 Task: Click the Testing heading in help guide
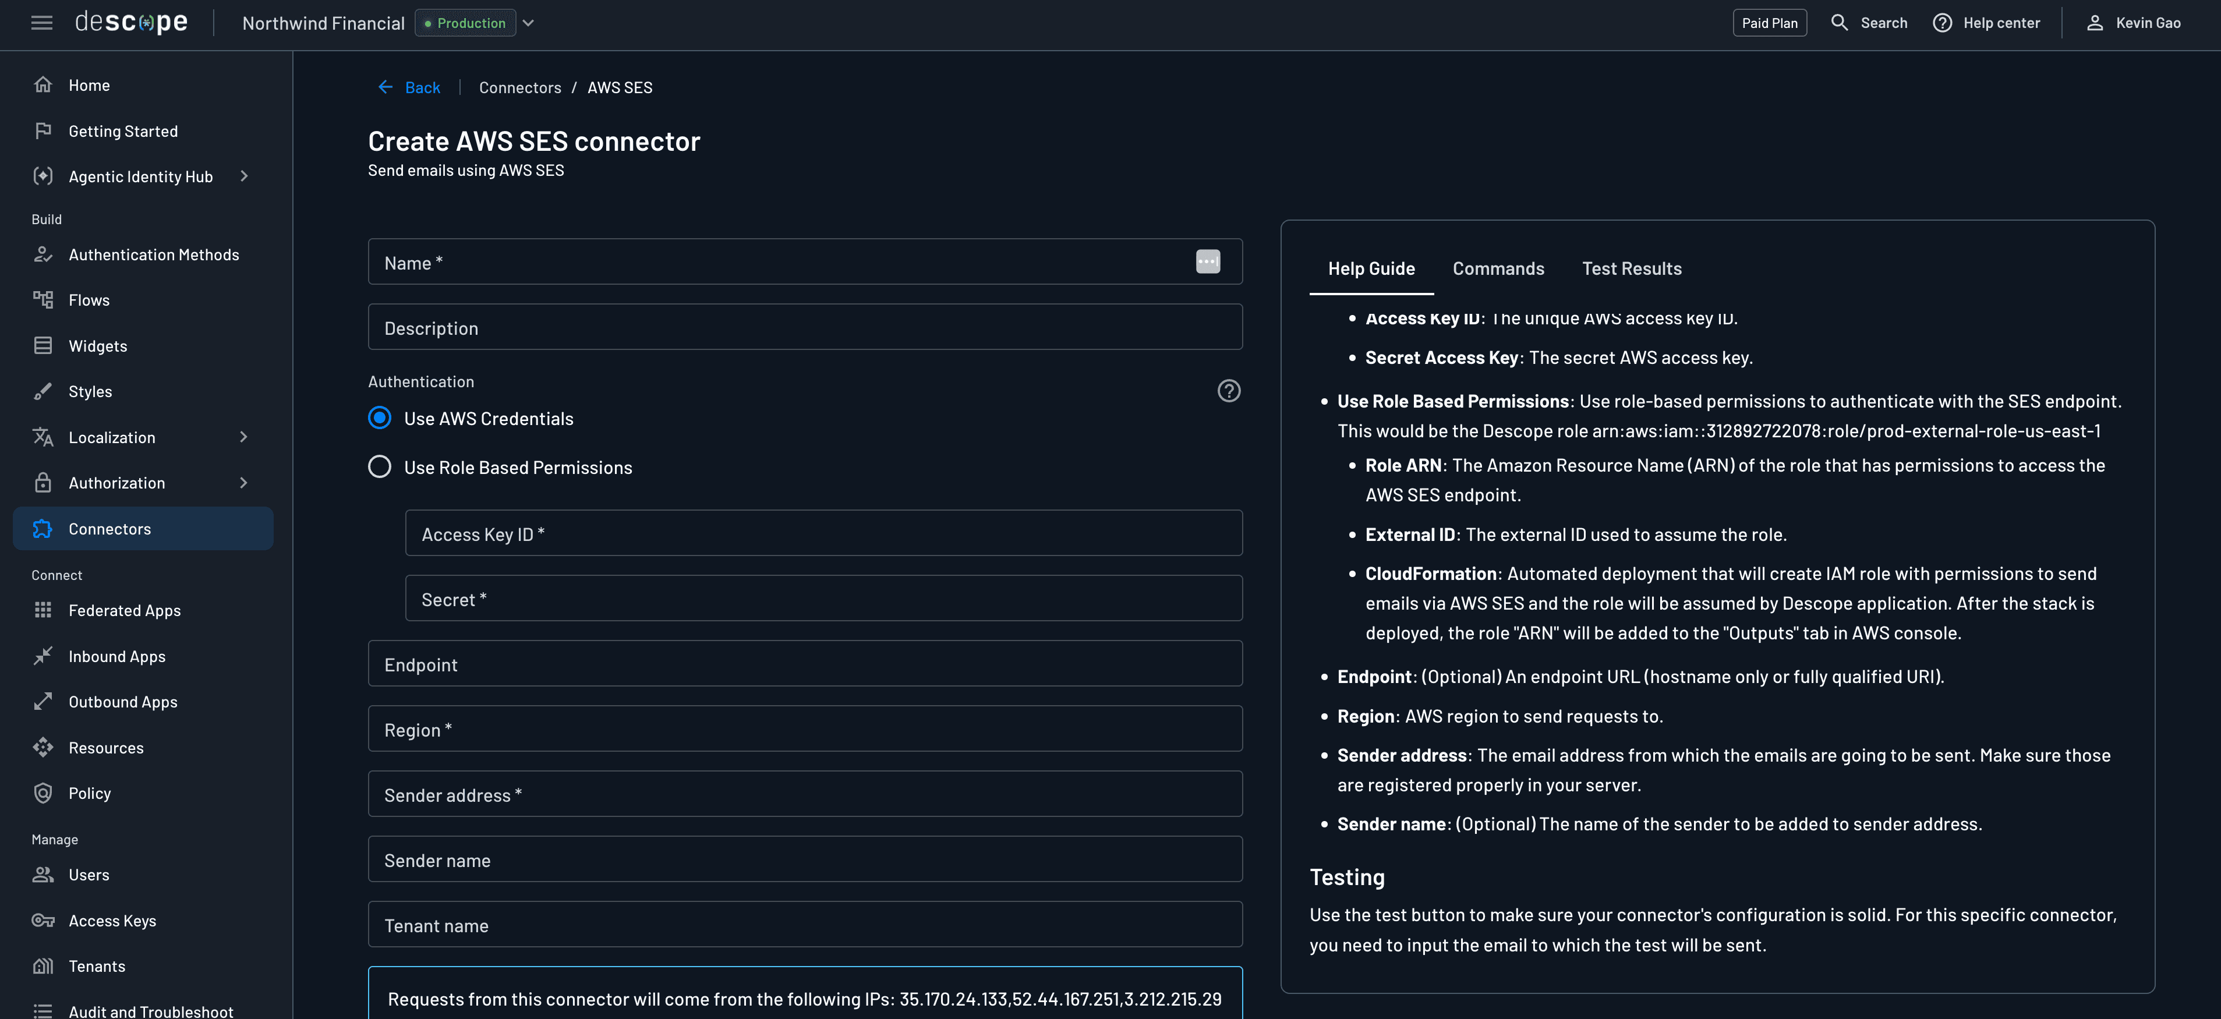(1347, 877)
